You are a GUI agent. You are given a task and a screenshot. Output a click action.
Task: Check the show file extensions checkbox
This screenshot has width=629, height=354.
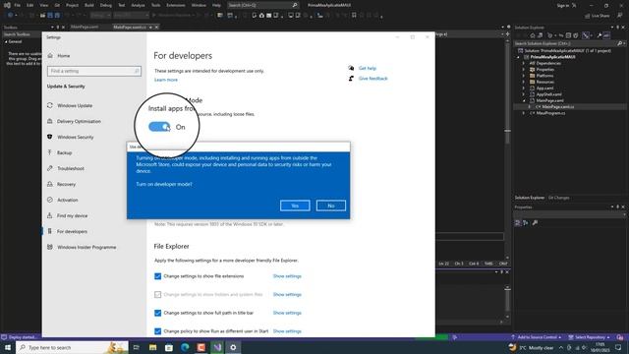click(x=157, y=276)
